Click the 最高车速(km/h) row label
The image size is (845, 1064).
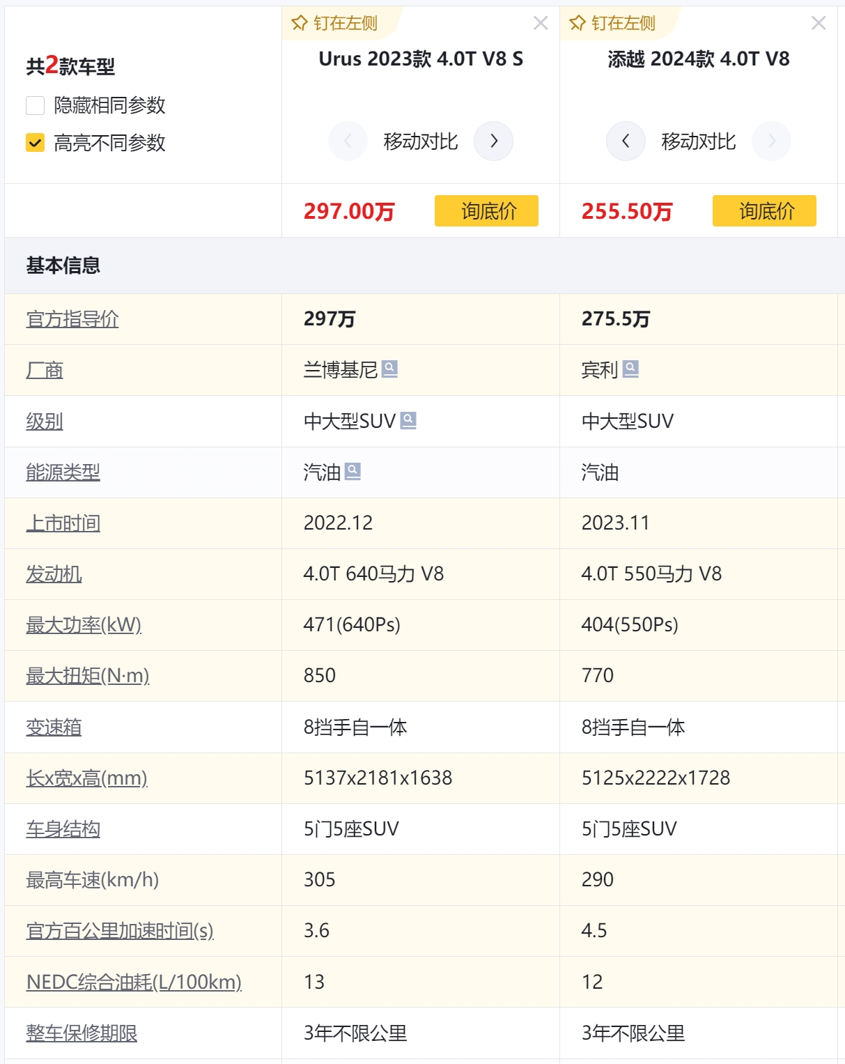point(93,880)
